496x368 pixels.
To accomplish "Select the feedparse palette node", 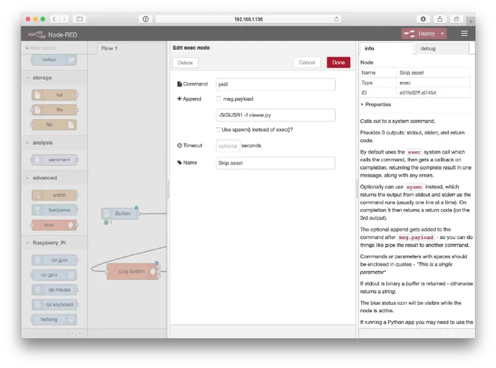I will 54,210.
